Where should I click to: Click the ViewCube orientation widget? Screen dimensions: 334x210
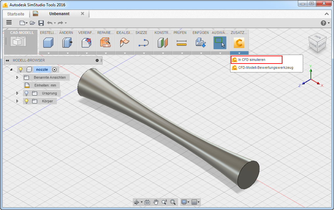coord(317,43)
